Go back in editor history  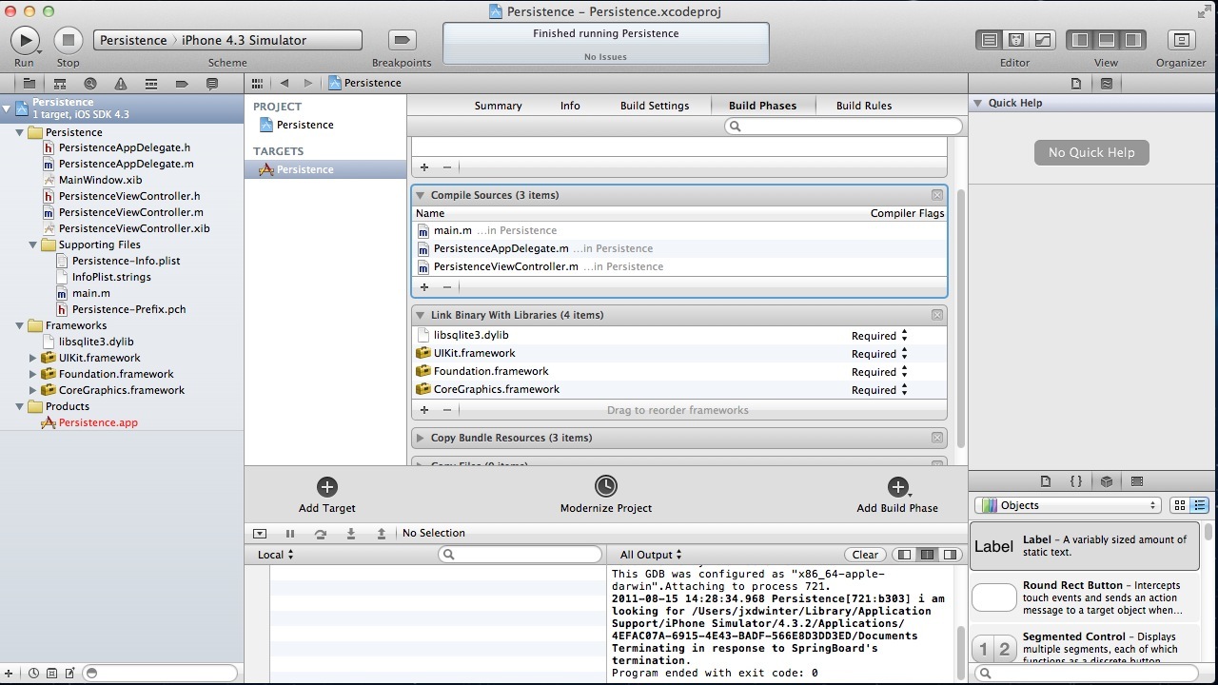point(284,83)
